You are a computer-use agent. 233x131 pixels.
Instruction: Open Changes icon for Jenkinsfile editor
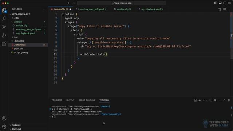[220, 9]
